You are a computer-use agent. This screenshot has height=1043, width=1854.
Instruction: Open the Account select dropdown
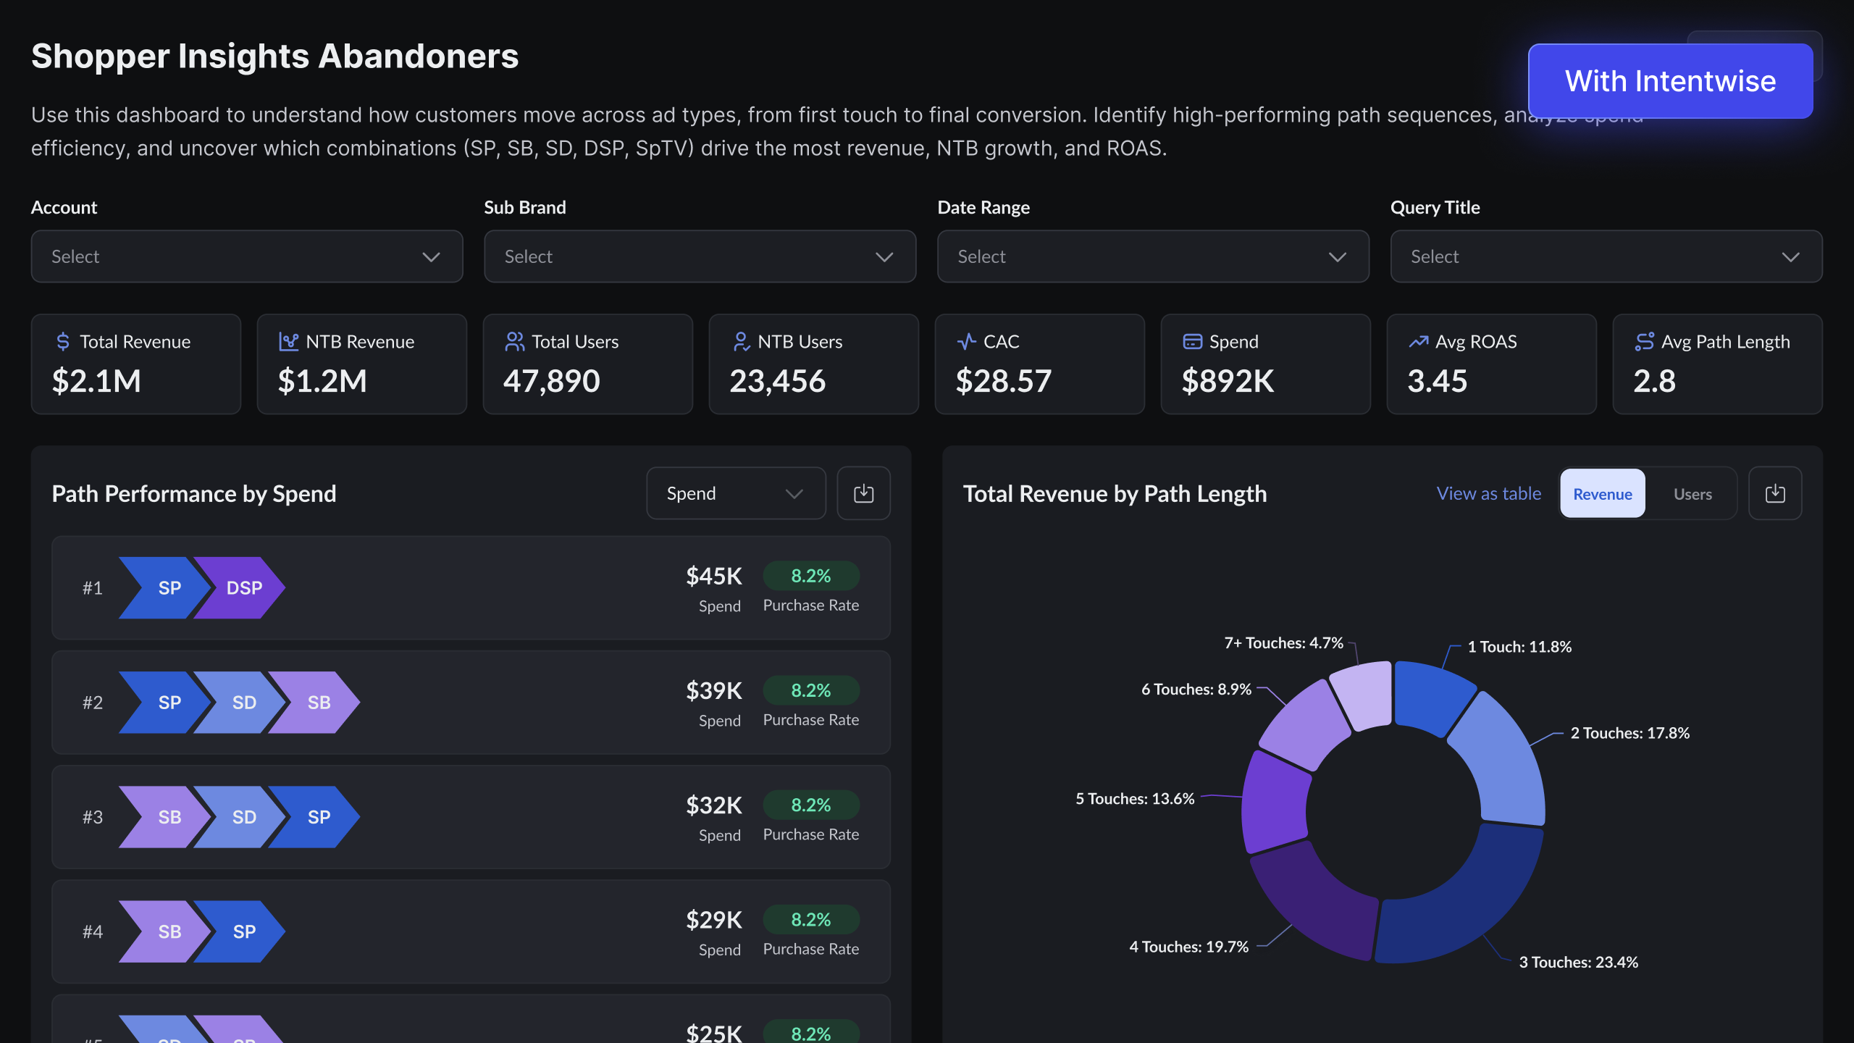point(247,256)
